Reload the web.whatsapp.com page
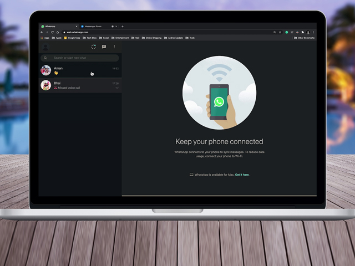The width and height of the screenshot is (355, 266). point(52,32)
